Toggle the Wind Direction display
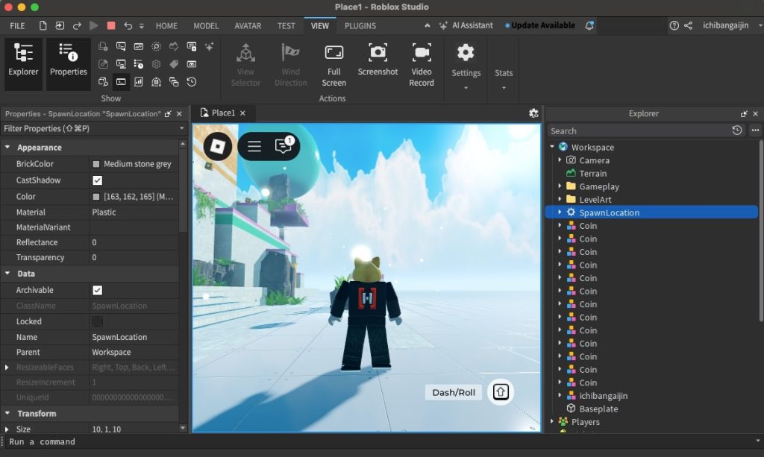The width and height of the screenshot is (764, 457). coord(290,63)
